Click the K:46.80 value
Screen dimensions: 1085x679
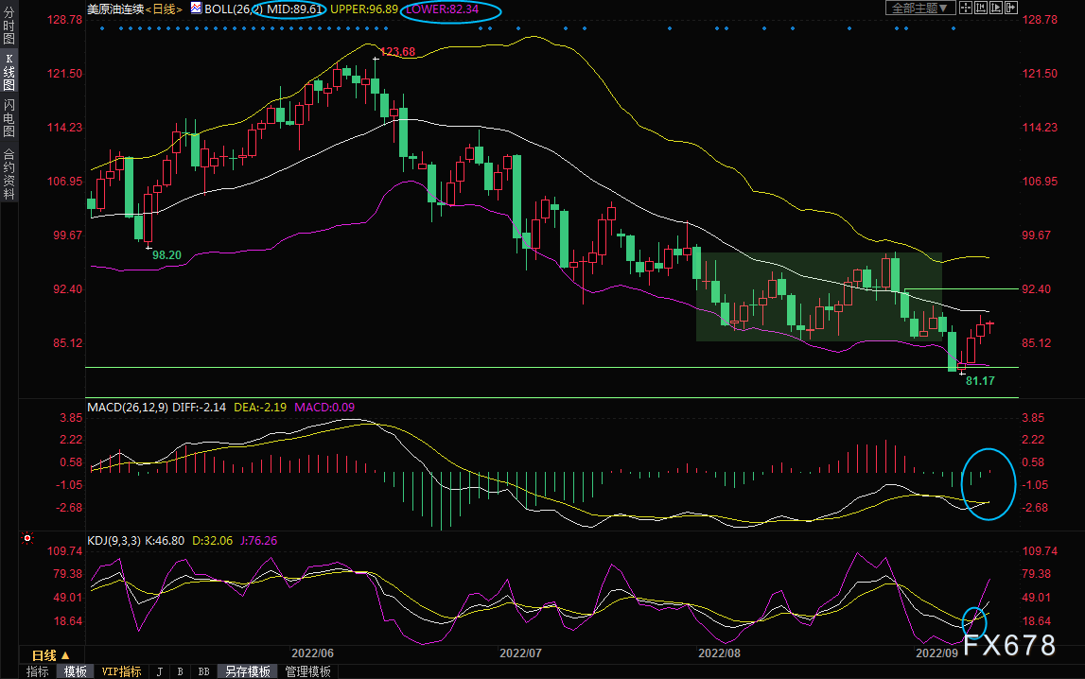coord(165,541)
